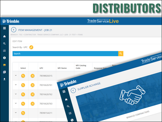Click into the blue Search input field
The image size is (162, 122).
coord(65,53)
